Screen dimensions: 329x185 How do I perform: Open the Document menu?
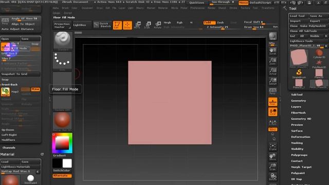point(87,8)
